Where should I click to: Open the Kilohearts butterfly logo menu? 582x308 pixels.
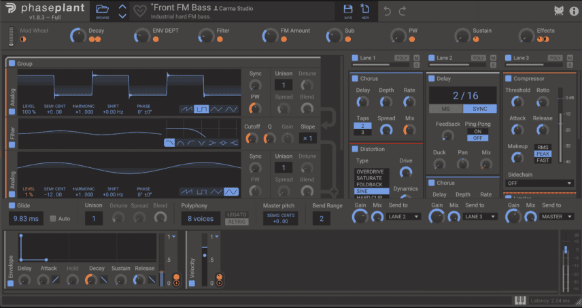point(559,11)
